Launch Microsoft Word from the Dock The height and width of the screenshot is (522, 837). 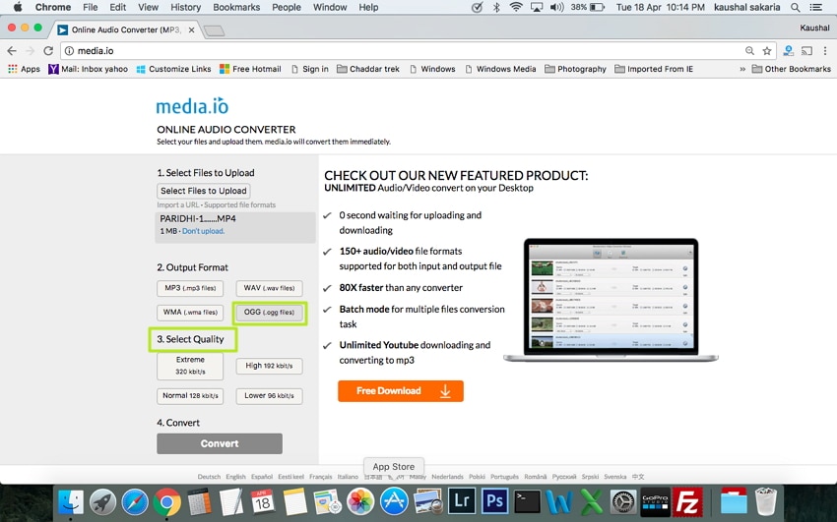(x=558, y=501)
